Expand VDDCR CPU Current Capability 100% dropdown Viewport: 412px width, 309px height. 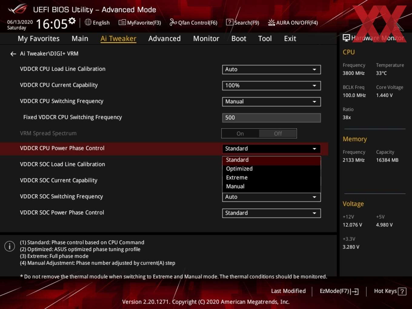[x=271, y=85]
